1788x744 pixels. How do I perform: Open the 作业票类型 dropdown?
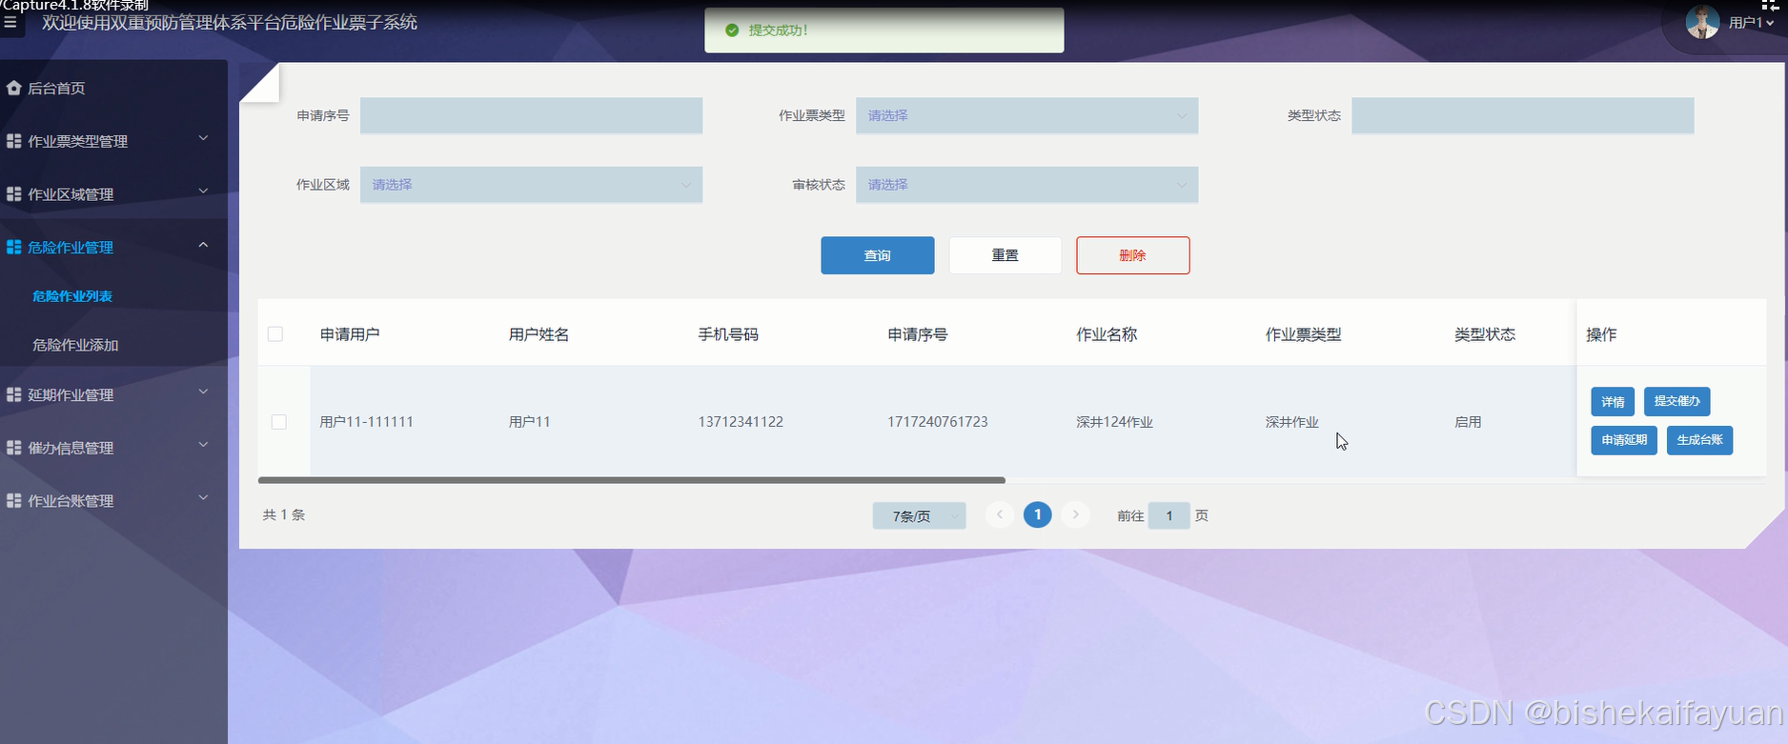pyautogui.click(x=1026, y=115)
